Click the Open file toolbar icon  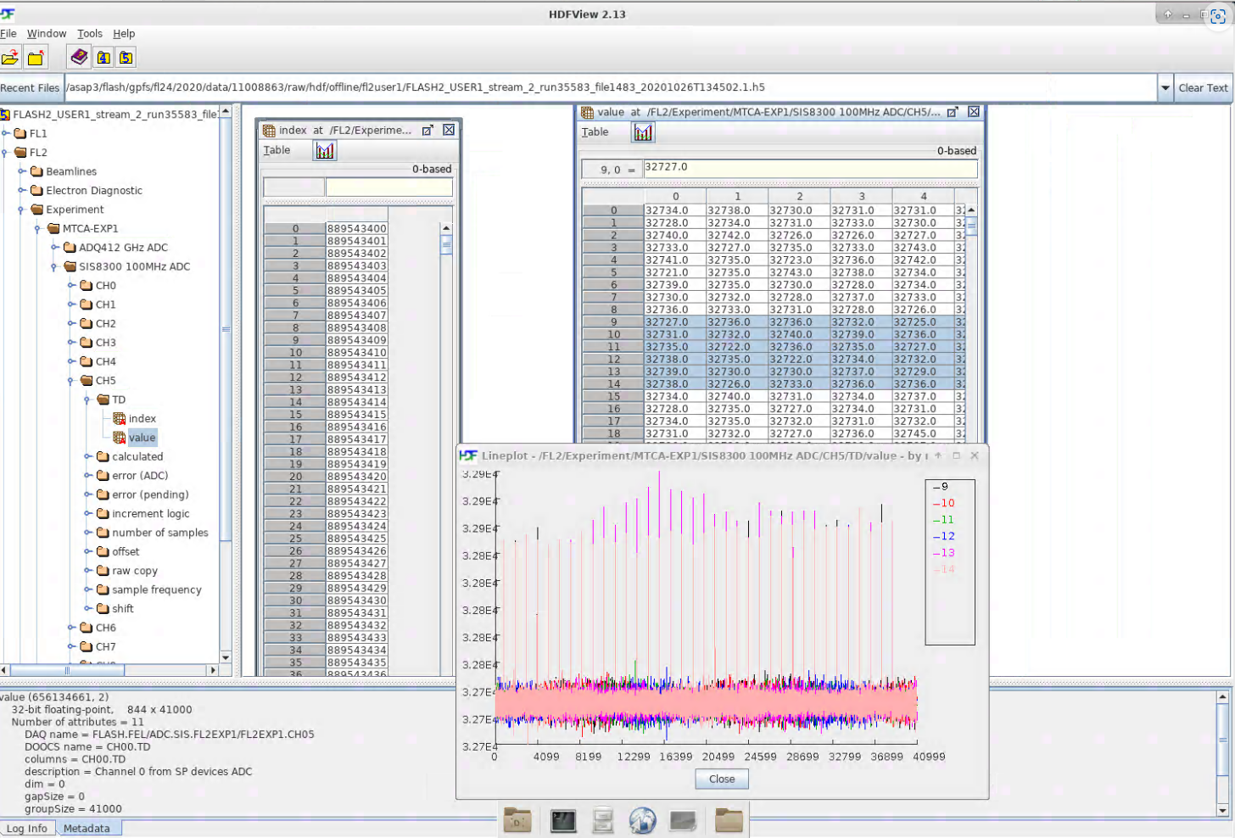point(10,58)
